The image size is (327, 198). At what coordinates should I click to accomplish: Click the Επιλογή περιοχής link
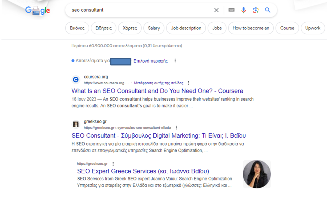(x=151, y=61)
